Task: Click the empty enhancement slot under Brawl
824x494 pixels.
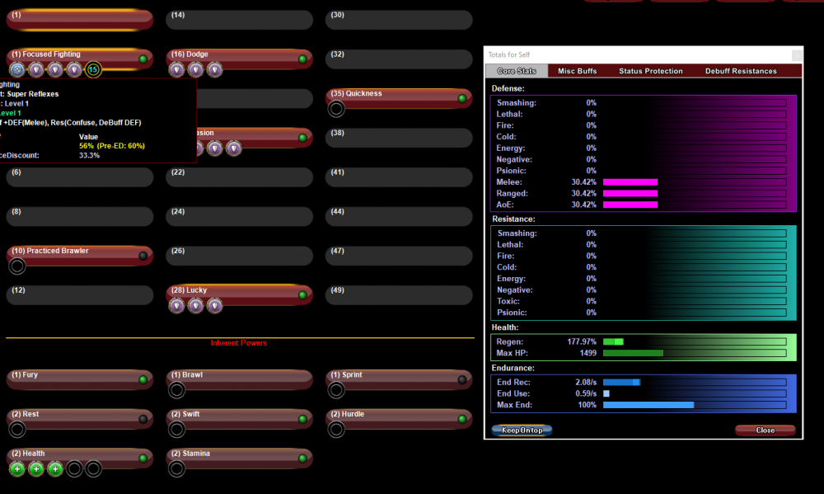Action: (x=176, y=391)
